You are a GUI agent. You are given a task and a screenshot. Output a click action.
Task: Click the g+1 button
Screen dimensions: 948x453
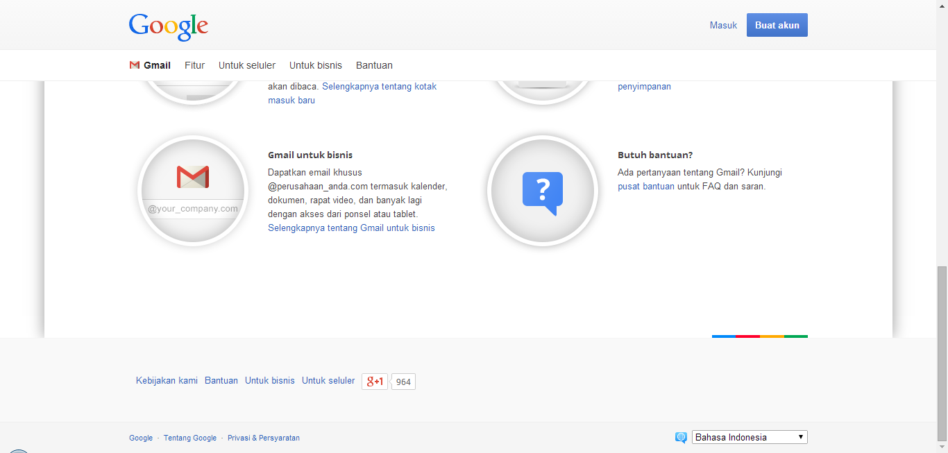375,382
